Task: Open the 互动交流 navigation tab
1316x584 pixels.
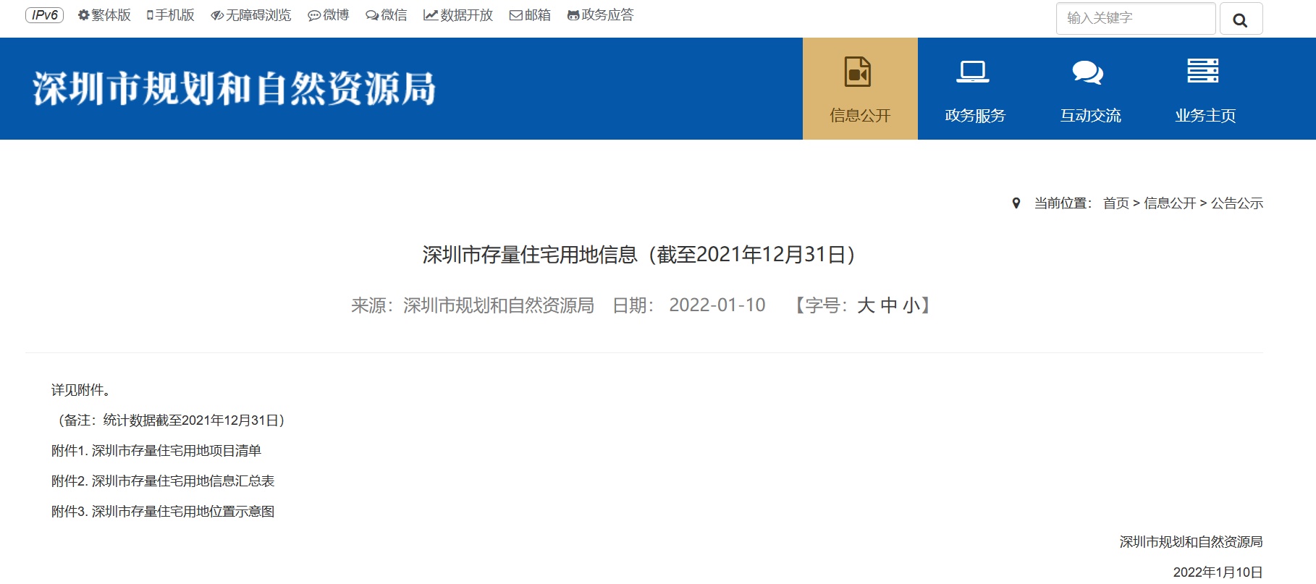Action: [1090, 88]
